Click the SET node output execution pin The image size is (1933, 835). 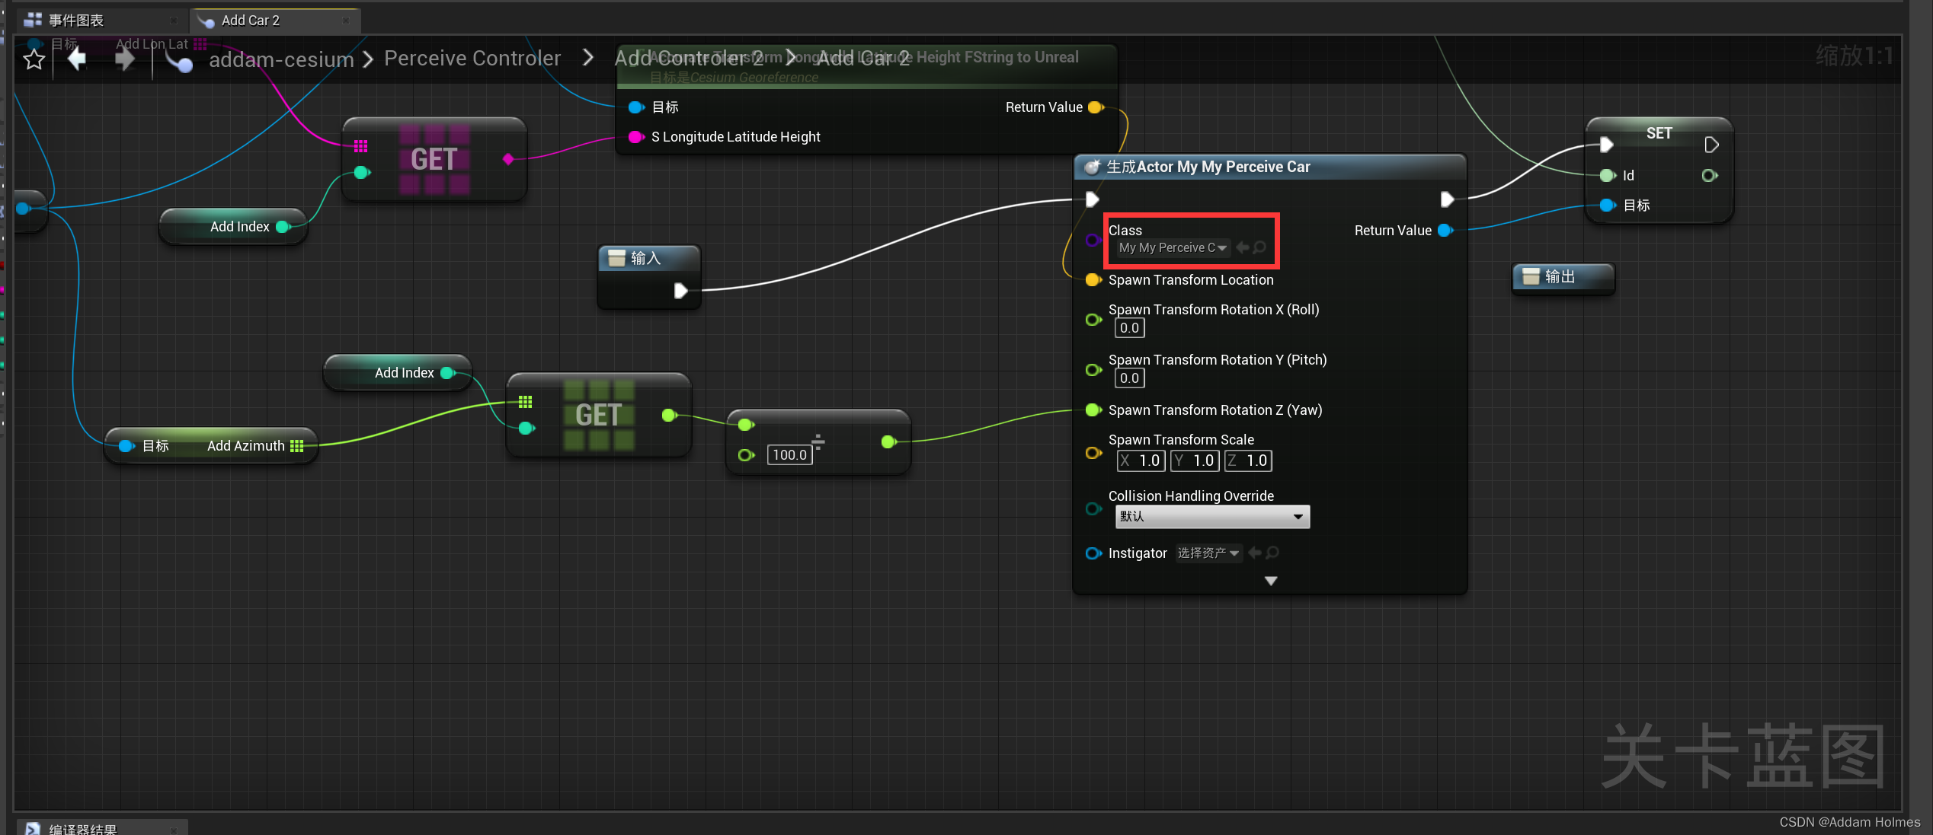1711,145
